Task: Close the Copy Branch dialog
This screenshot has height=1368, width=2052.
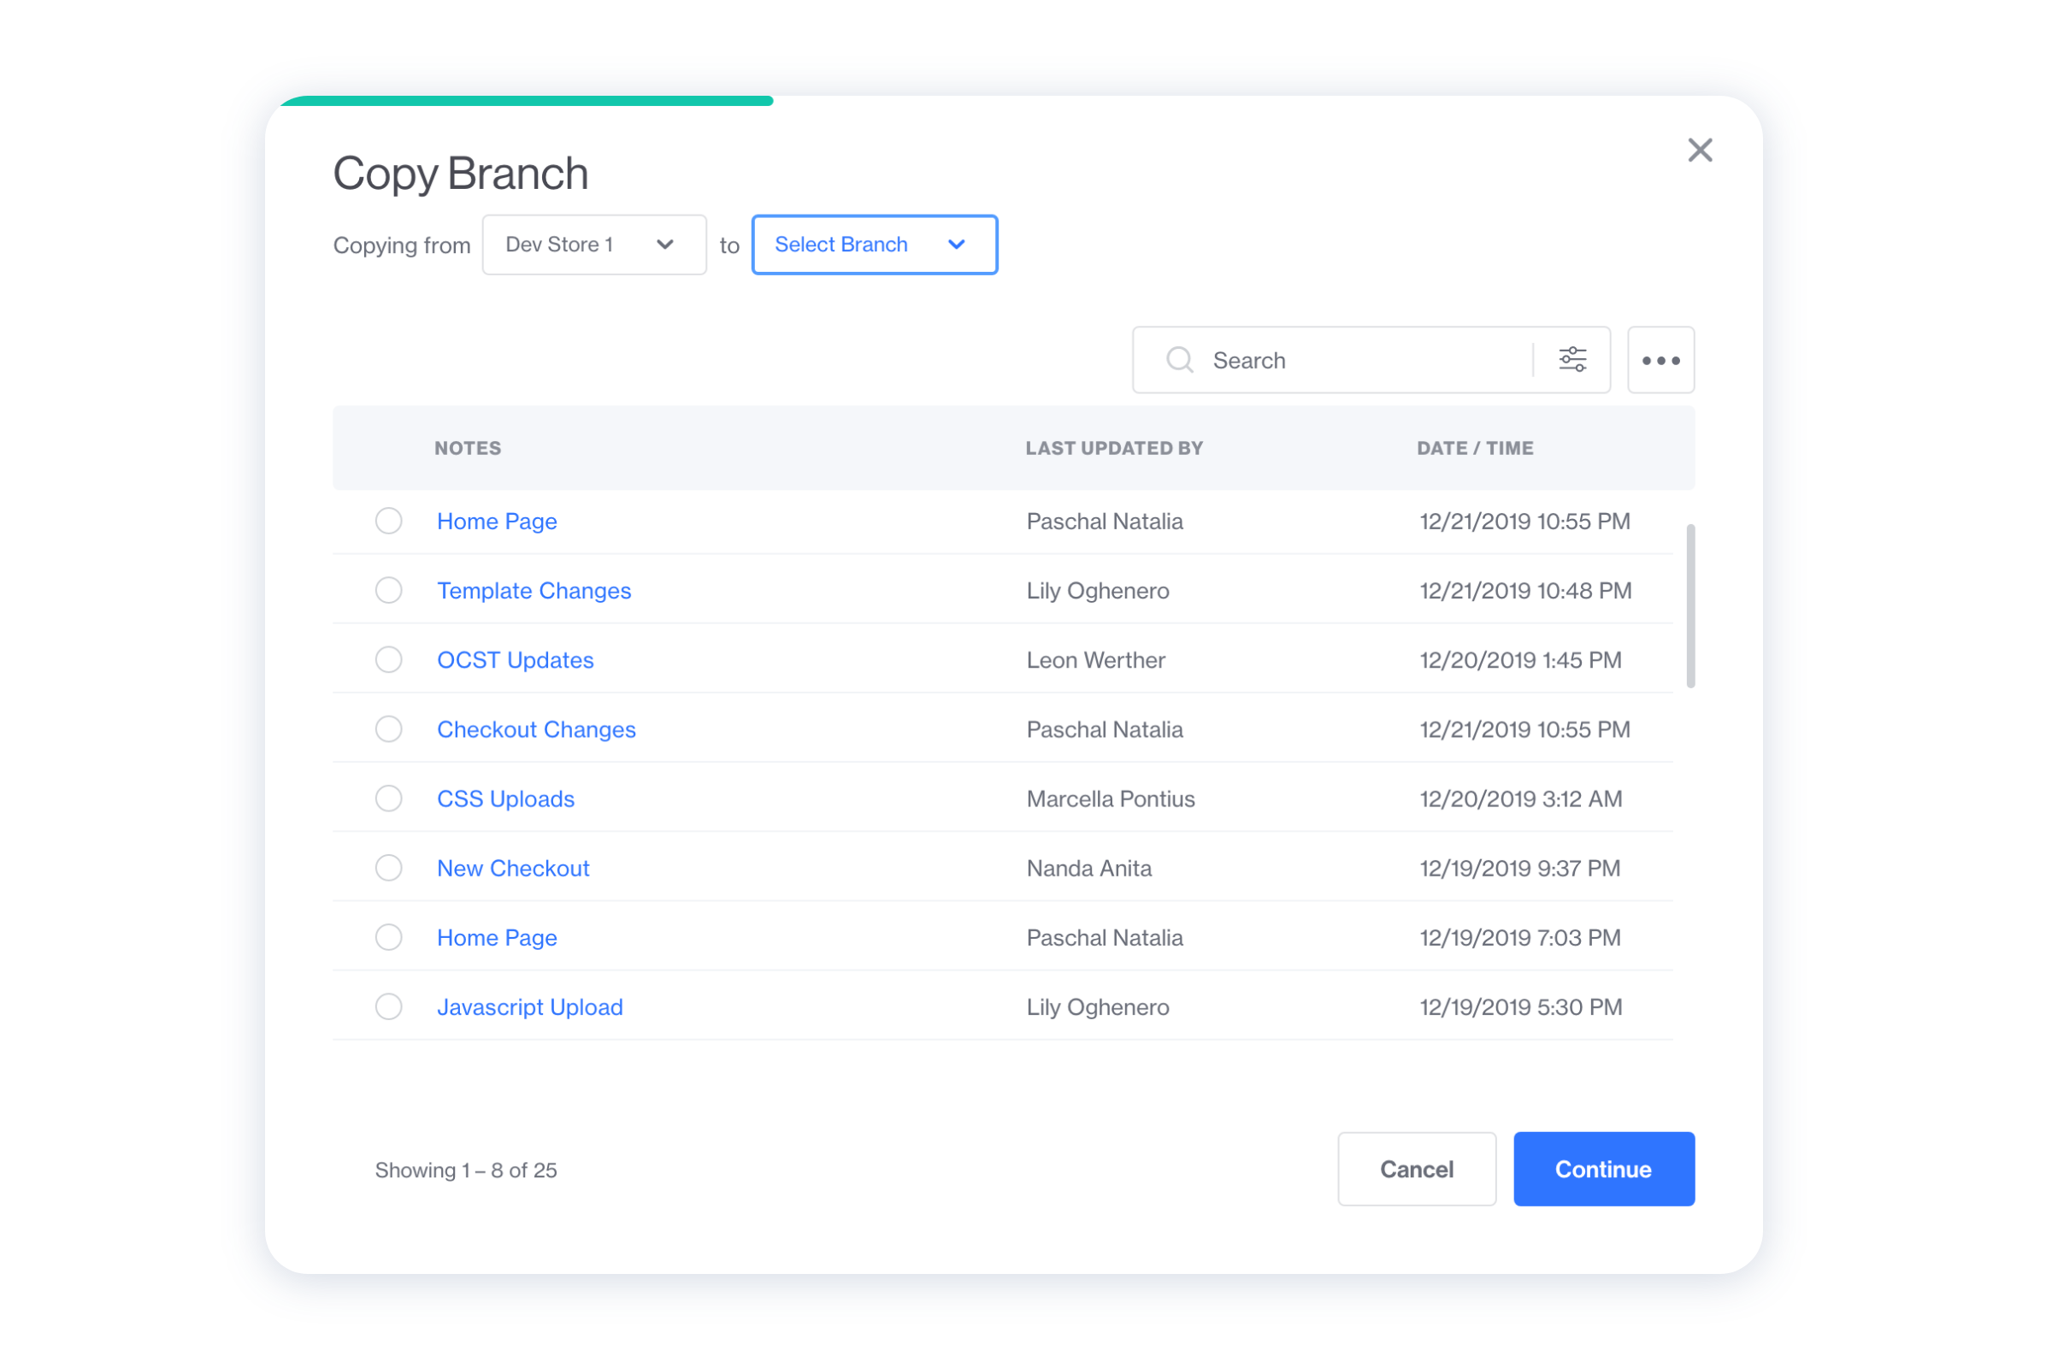Action: click(x=1700, y=150)
